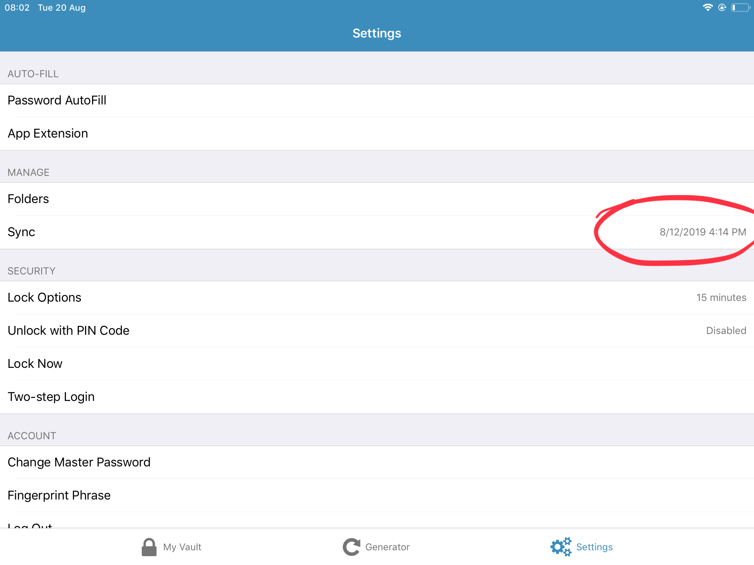
Task: Toggle Unlock with PIN Code setting
Action: click(x=68, y=331)
